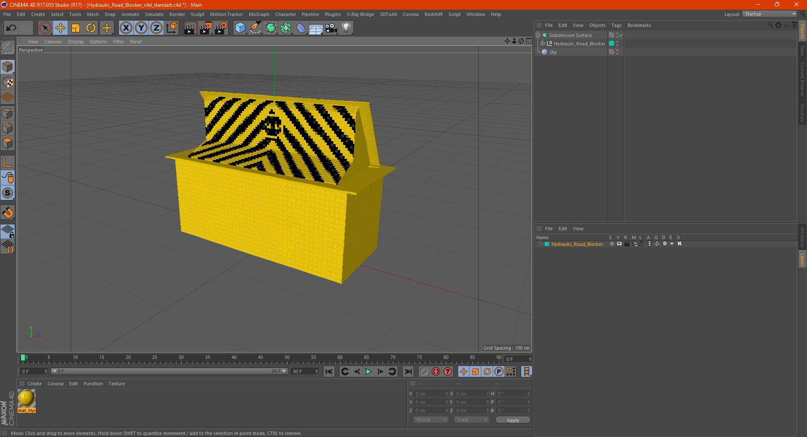
Task: Select the Live Selection tool
Action: tap(45, 28)
